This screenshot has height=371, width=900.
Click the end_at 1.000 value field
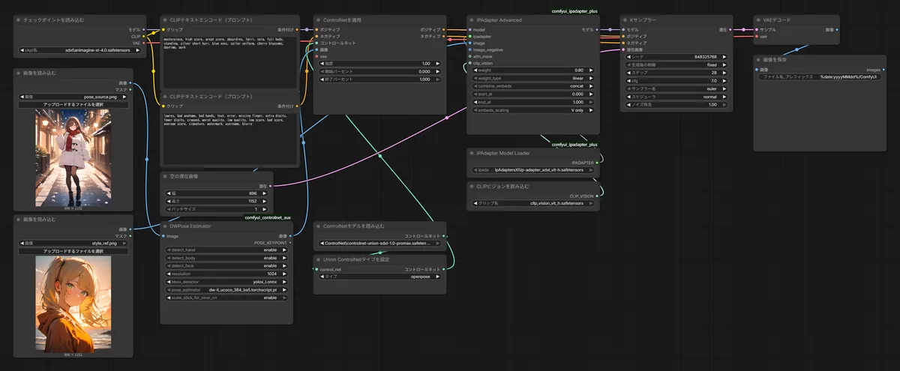pos(532,102)
